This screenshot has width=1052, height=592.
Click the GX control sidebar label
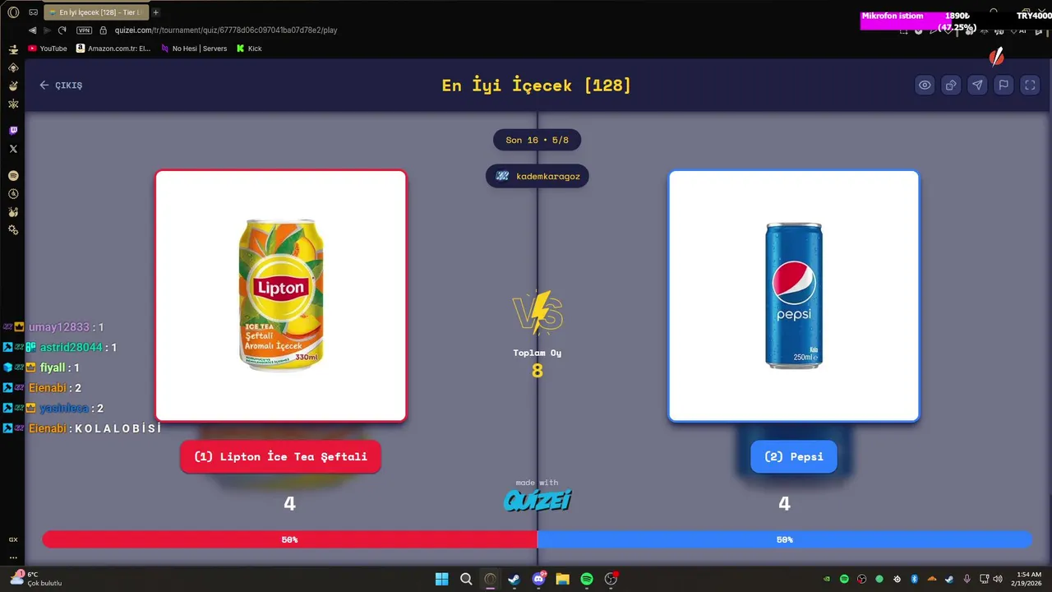[x=13, y=539]
